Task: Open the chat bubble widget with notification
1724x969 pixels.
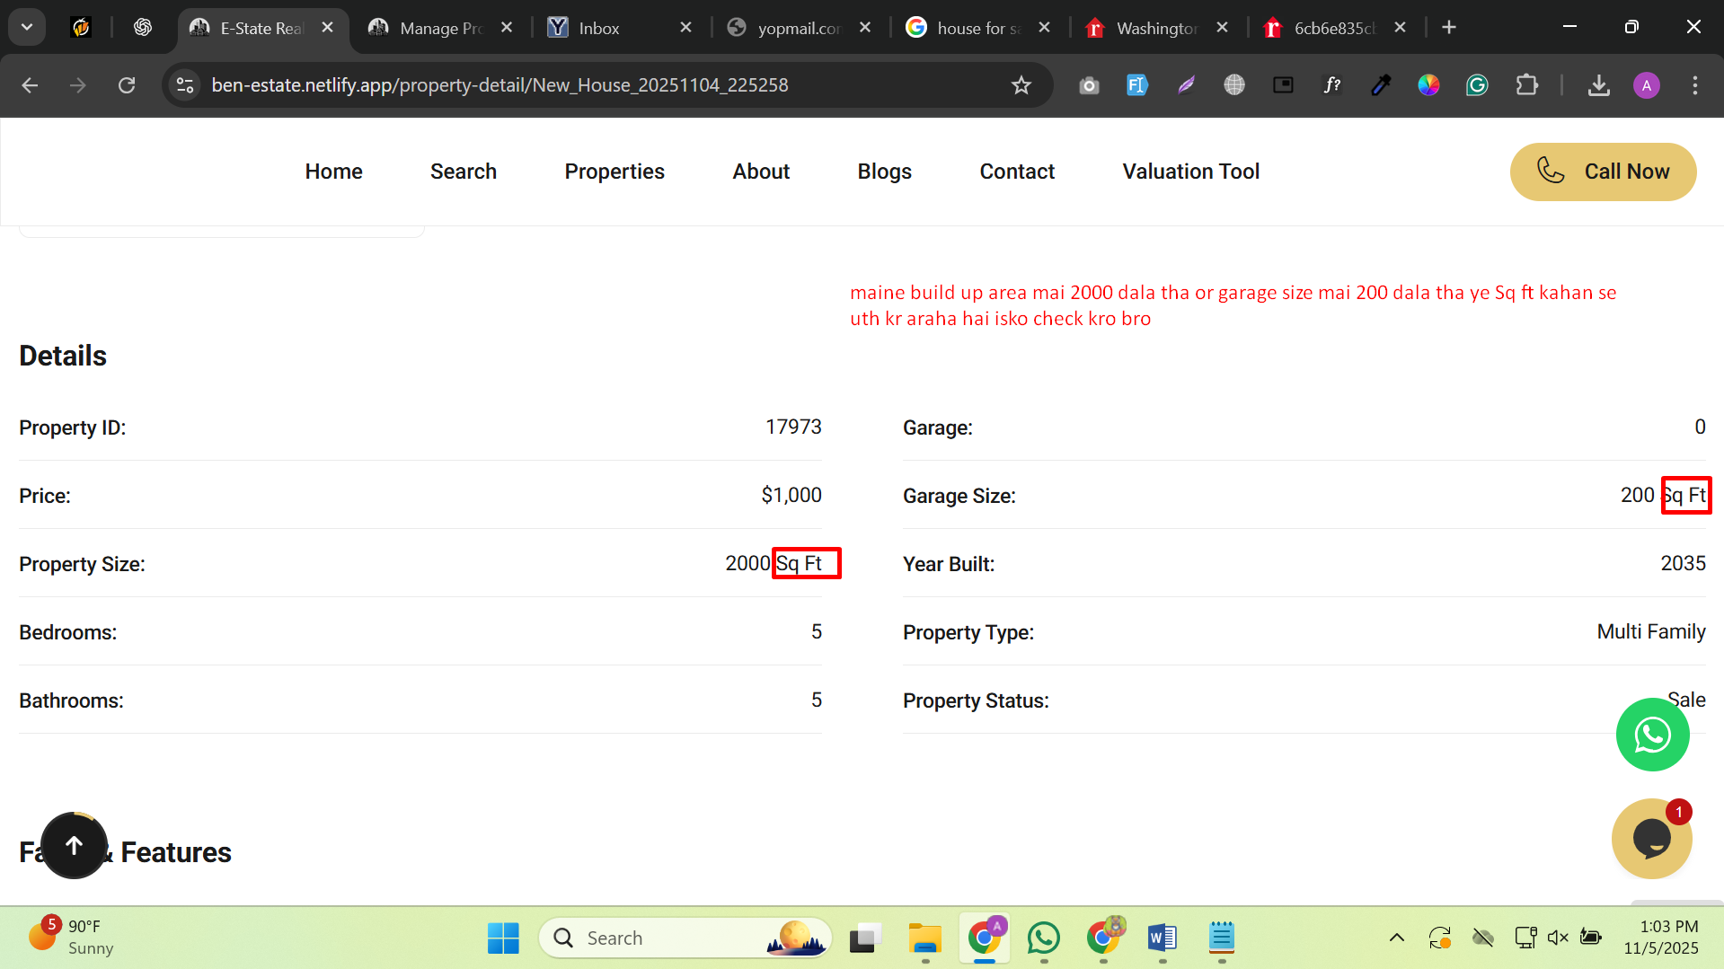Action: [1651, 839]
